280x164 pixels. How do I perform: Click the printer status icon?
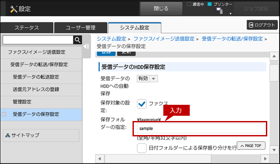[x=220, y=11]
